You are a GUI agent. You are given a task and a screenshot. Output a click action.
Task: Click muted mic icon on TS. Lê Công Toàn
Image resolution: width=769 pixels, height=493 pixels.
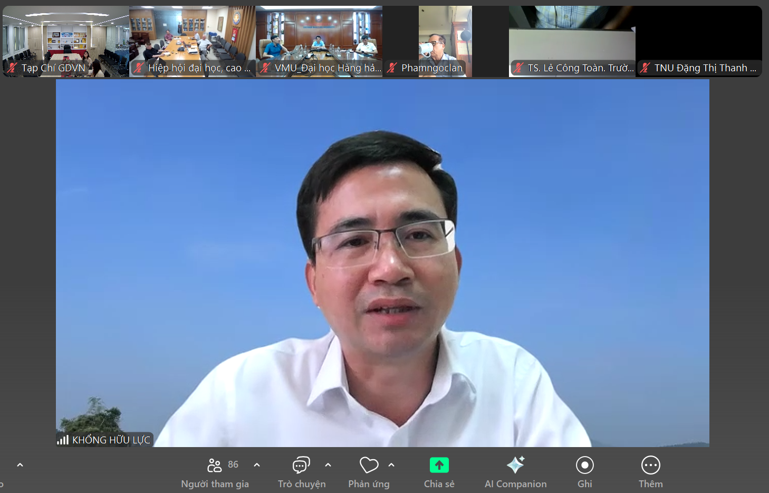point(518,68)
